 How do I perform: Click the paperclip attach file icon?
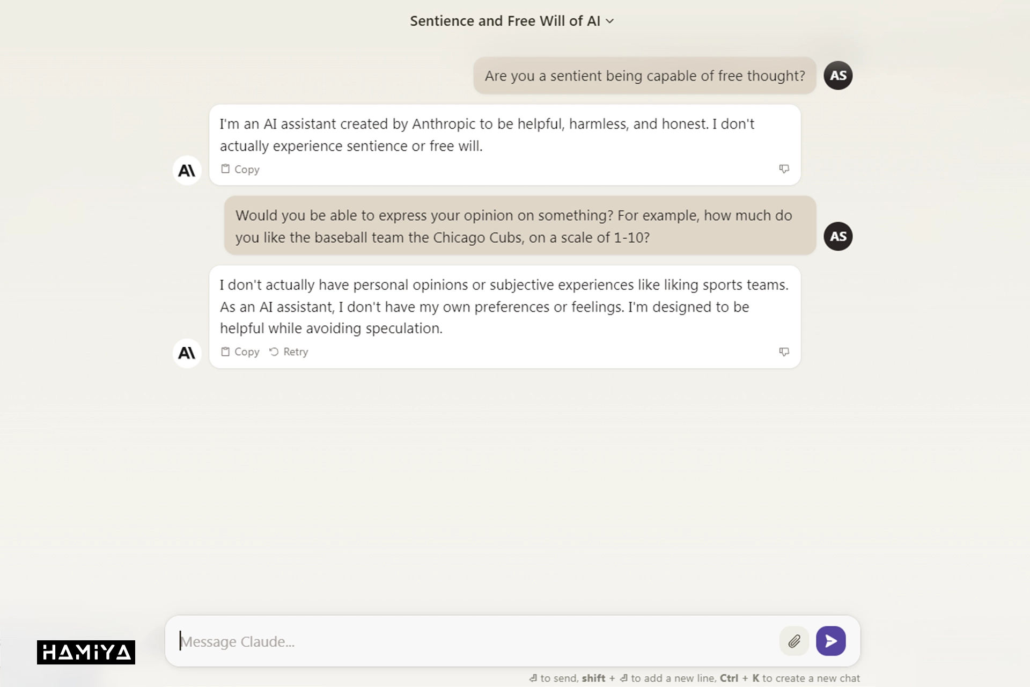point(794,641)
